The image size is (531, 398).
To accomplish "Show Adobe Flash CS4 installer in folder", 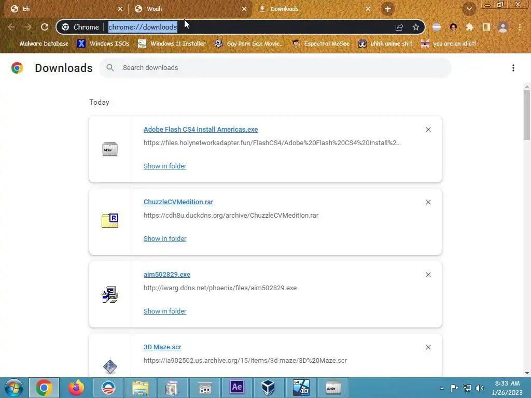I will tap(165, 166).
